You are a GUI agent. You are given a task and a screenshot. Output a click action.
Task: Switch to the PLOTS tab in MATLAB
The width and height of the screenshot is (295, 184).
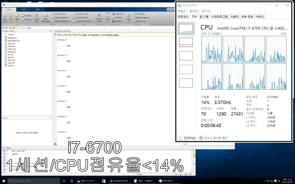tap(24, 9)
